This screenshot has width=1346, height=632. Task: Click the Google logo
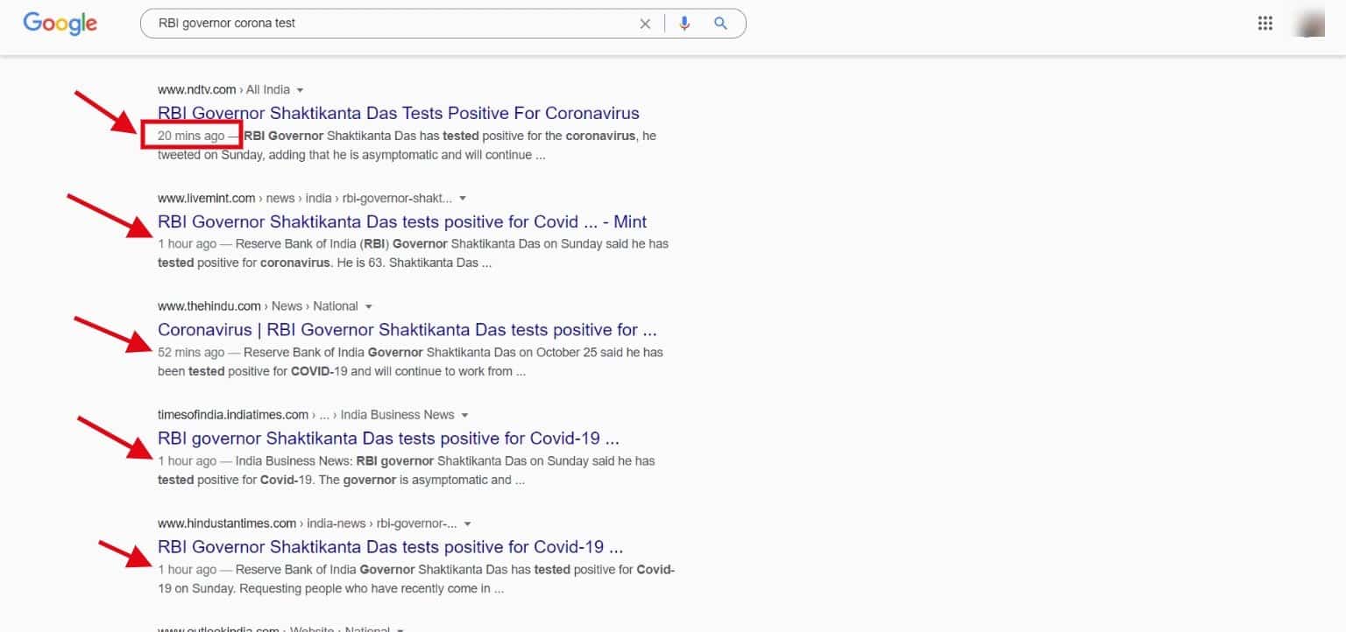click(x=60, y=24)
